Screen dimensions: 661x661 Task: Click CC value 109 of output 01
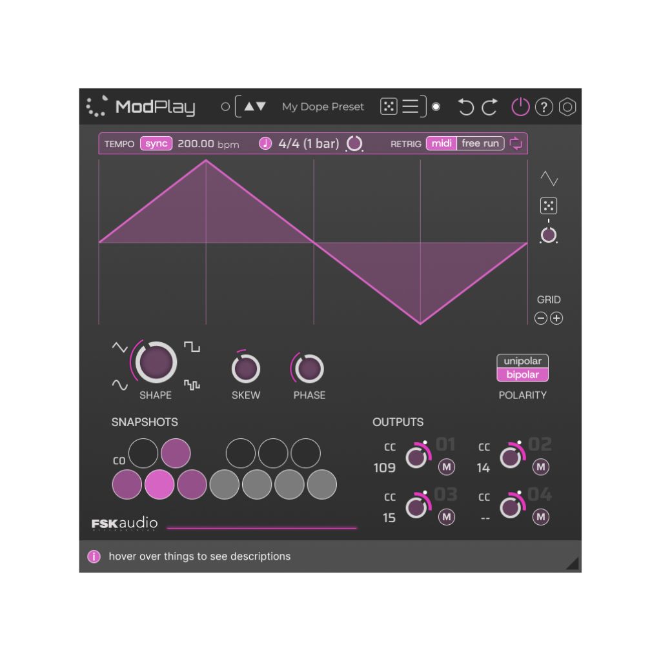(385, 467)
